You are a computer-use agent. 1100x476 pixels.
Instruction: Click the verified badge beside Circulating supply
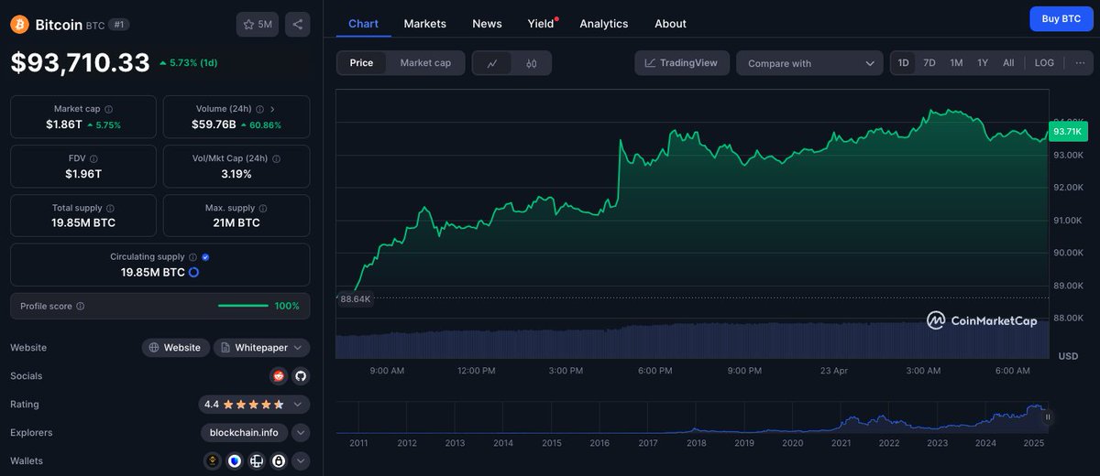(205, 257)
